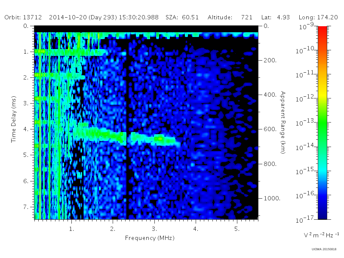Image resolution: width=344 pixels, height=258 pixels.
Task: Click the 'Lat: 4.93' header value
Action: point(276,17)
